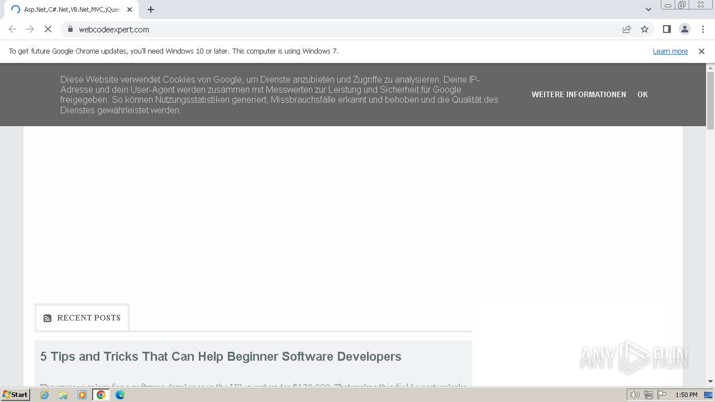
Task: Open a new tab with the plus button
Action: (x=151, y=9)
